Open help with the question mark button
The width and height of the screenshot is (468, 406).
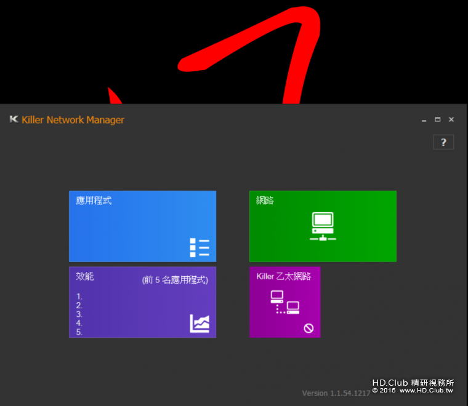coord(443,142)
